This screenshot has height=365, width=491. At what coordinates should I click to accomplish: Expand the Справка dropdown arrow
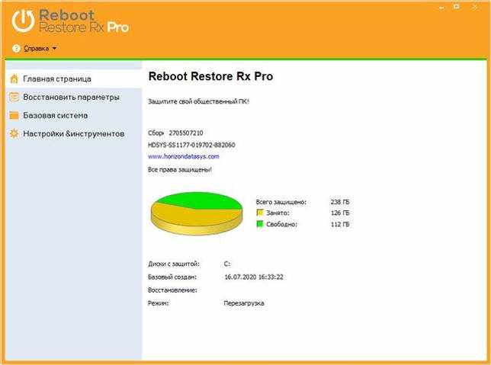(x=54, y=49)
